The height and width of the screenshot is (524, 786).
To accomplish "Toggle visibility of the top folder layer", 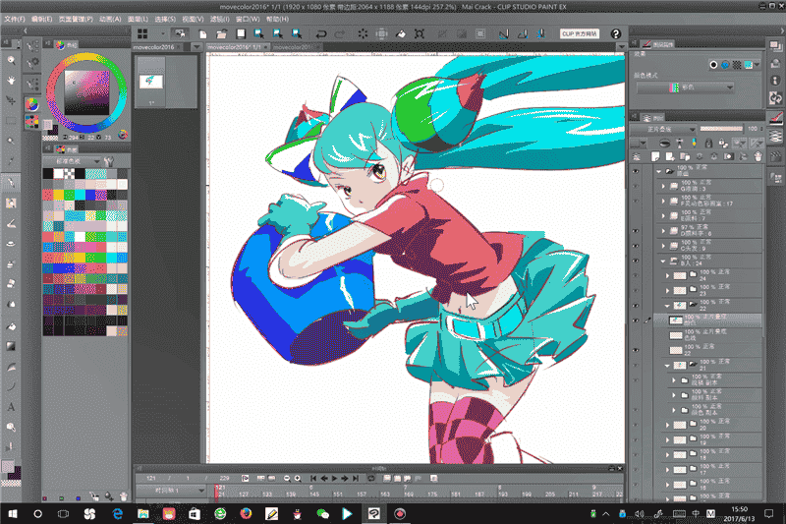I will tap(636, 171).
